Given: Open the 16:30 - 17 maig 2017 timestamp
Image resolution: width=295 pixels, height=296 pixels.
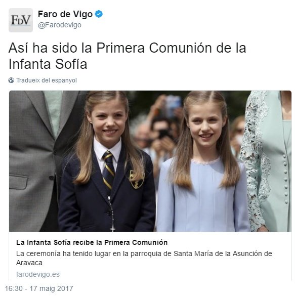Looking at the screenshot, I should coord(39,288).
